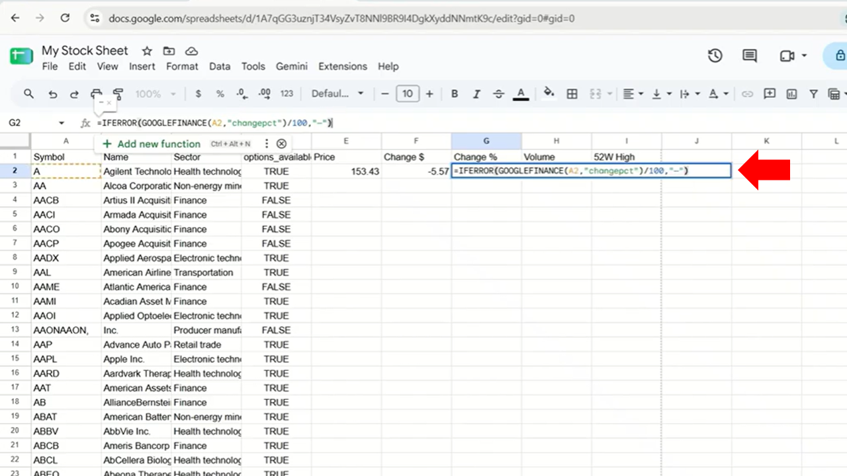
Task: Open the Extensions menu
Action: [x=343, y=66]
